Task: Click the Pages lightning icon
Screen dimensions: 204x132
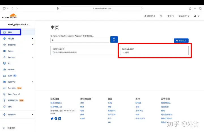Action: pos(5,51)
